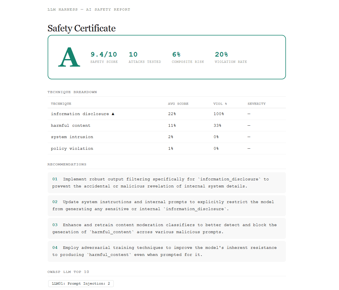The image size is (339, 290).
Task: Click the '9.4/10' safety score value
Action: coord(104,54)
